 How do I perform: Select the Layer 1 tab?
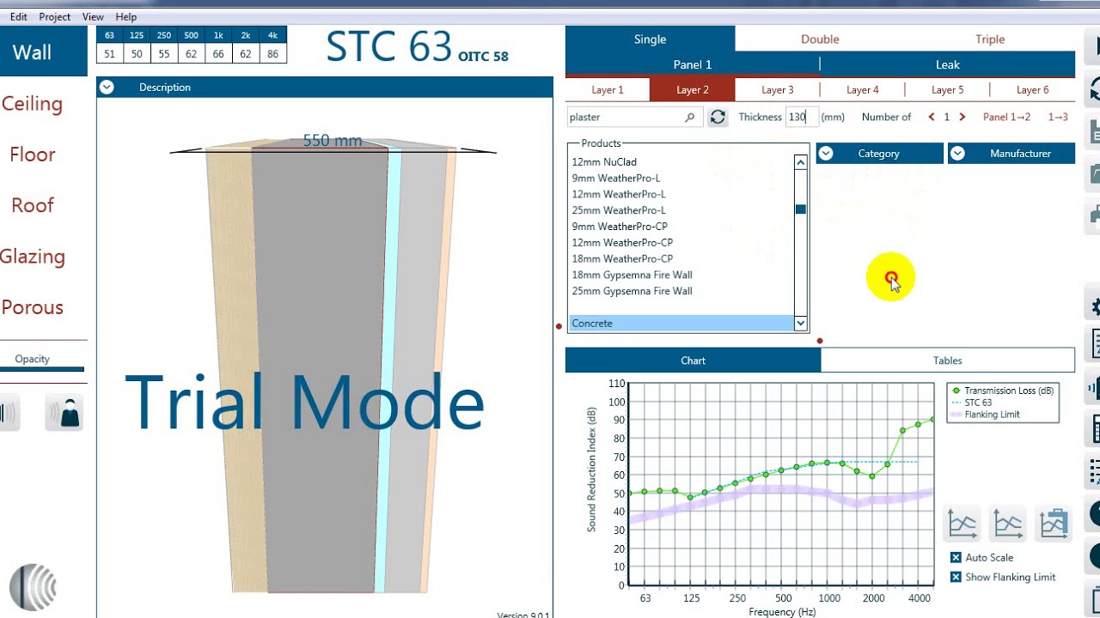coord(608,89)
